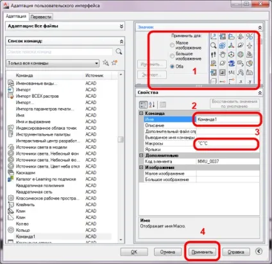Click the 'Макросы' value field
The width and height of the screenshot is (272, 264).
(x=228, y=143)
